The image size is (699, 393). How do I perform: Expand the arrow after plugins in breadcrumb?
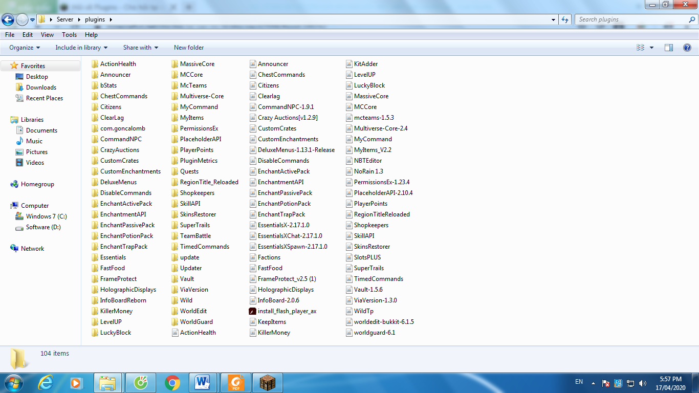click(x=111, y=19)
